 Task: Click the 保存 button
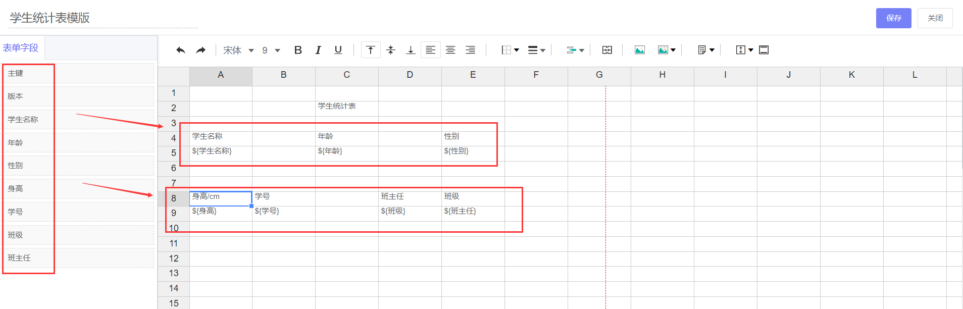click(893, 18)
